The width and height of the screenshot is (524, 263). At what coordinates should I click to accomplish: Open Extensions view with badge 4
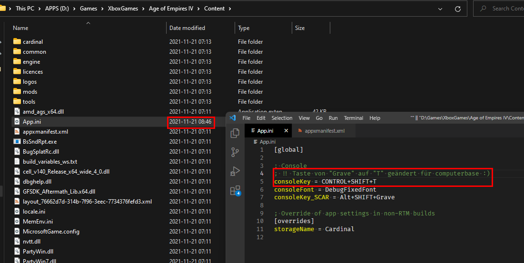(235, 191)
